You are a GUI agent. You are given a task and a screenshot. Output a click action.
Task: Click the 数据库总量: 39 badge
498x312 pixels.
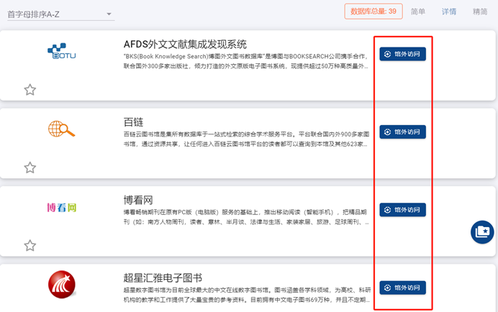pos(373,12)
